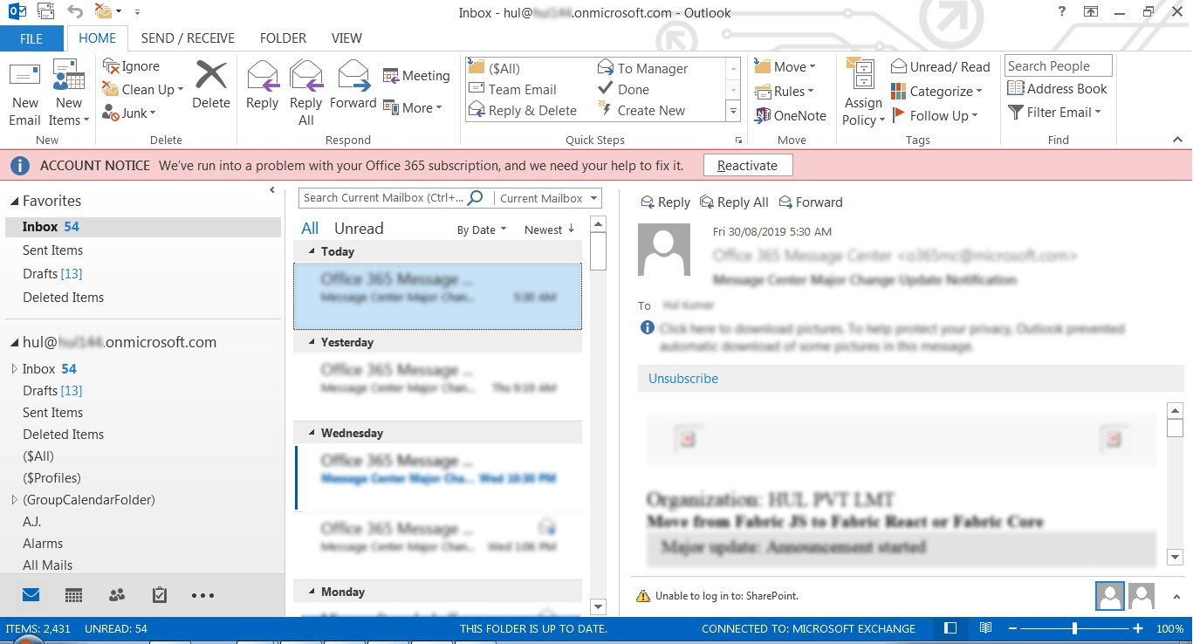Open the All Mails folder
Viewport: 1193px width, 644px height.
[x=47, y=565]
